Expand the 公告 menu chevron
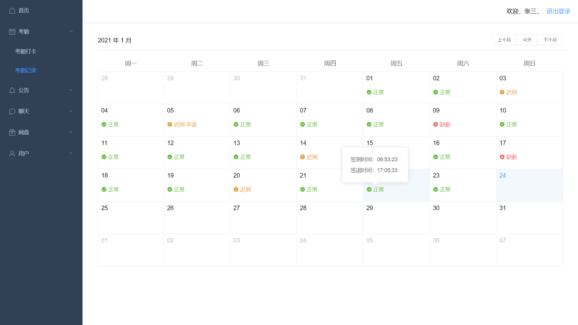The image size is (578, 325). pos(71,90)
